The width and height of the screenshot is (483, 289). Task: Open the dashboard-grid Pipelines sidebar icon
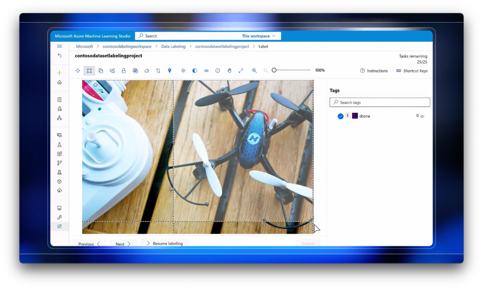59,153
